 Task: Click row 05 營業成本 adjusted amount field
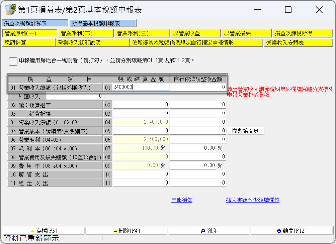[x=197, y=131]
